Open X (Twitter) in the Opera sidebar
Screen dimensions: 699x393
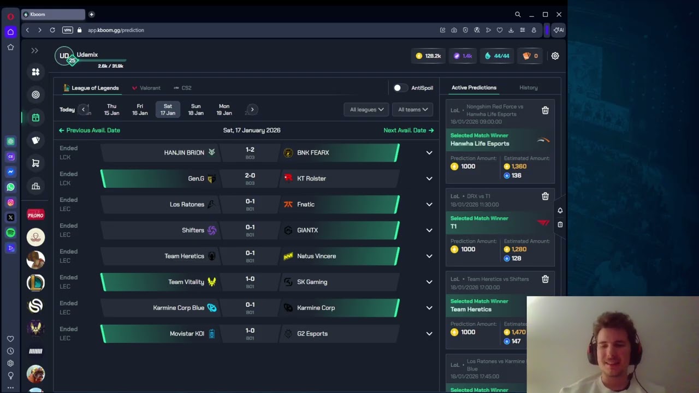click(10, 218)
